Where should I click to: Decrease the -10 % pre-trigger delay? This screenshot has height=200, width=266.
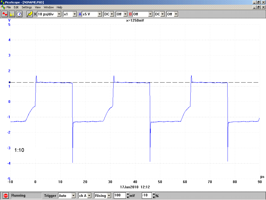pyautogui.click(x=154, y=197)
